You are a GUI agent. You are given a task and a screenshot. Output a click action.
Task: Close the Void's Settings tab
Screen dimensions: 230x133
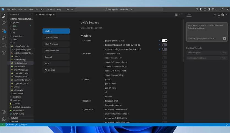pos(54,15)
